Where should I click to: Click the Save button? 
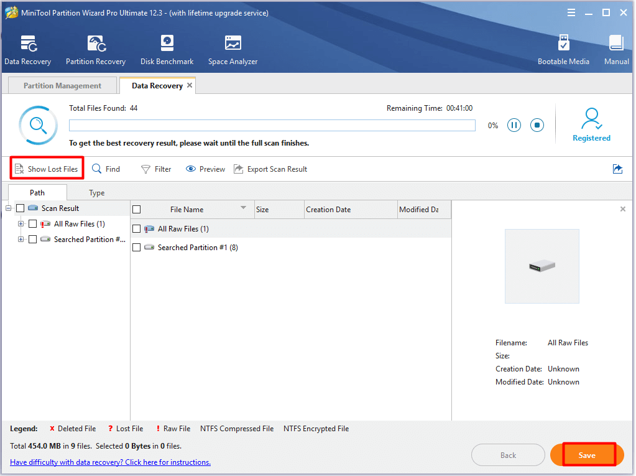pyautogui.click(x=587, y=455)
